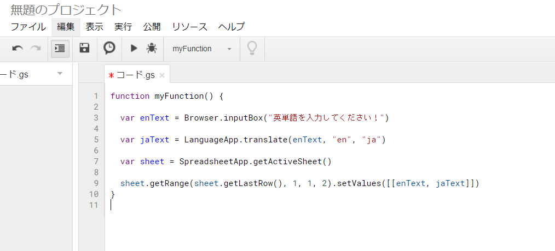Rename project by clicking 無題のプロジェクト title
The image size is (555, 251).
point(66,9)
